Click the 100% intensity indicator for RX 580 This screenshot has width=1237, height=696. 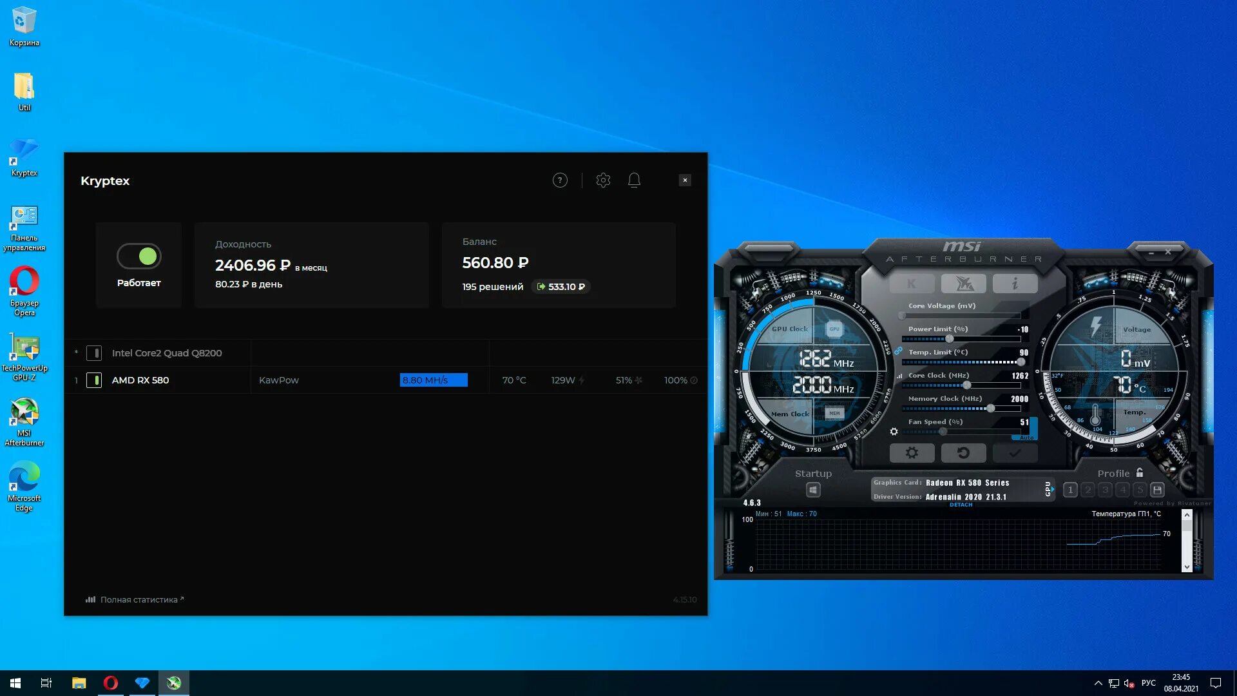click(680, 380)
